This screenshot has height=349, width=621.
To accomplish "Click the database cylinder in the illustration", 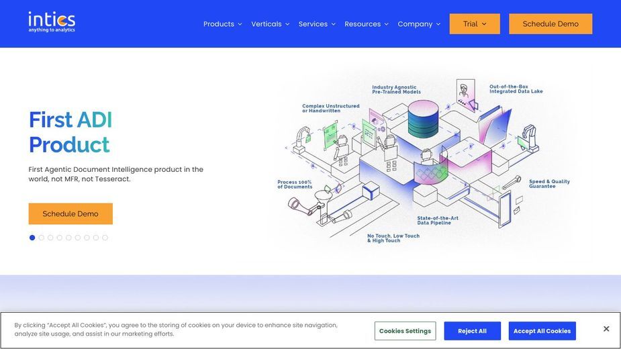I will [x=423, y=118].
